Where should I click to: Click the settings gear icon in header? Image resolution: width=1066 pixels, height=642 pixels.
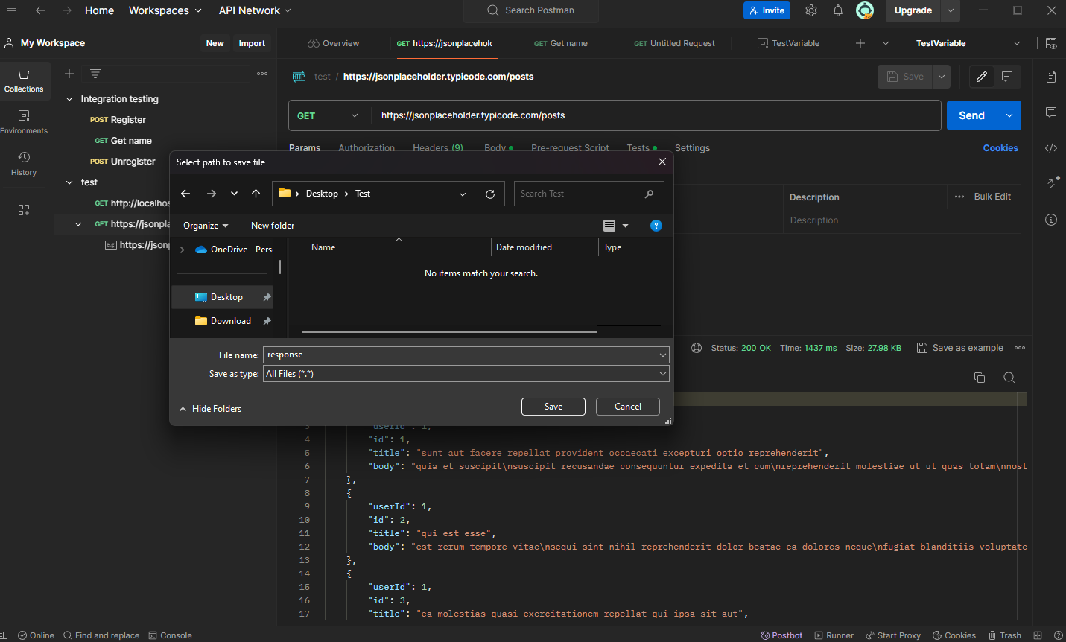pyautogui.click(x=811, y=10)
